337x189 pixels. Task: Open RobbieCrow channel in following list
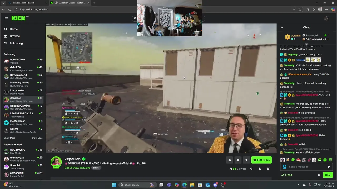23,61
